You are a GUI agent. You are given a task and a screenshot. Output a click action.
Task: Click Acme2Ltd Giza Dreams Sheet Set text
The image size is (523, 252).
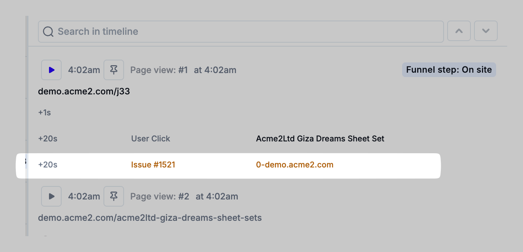click(320, 139)
